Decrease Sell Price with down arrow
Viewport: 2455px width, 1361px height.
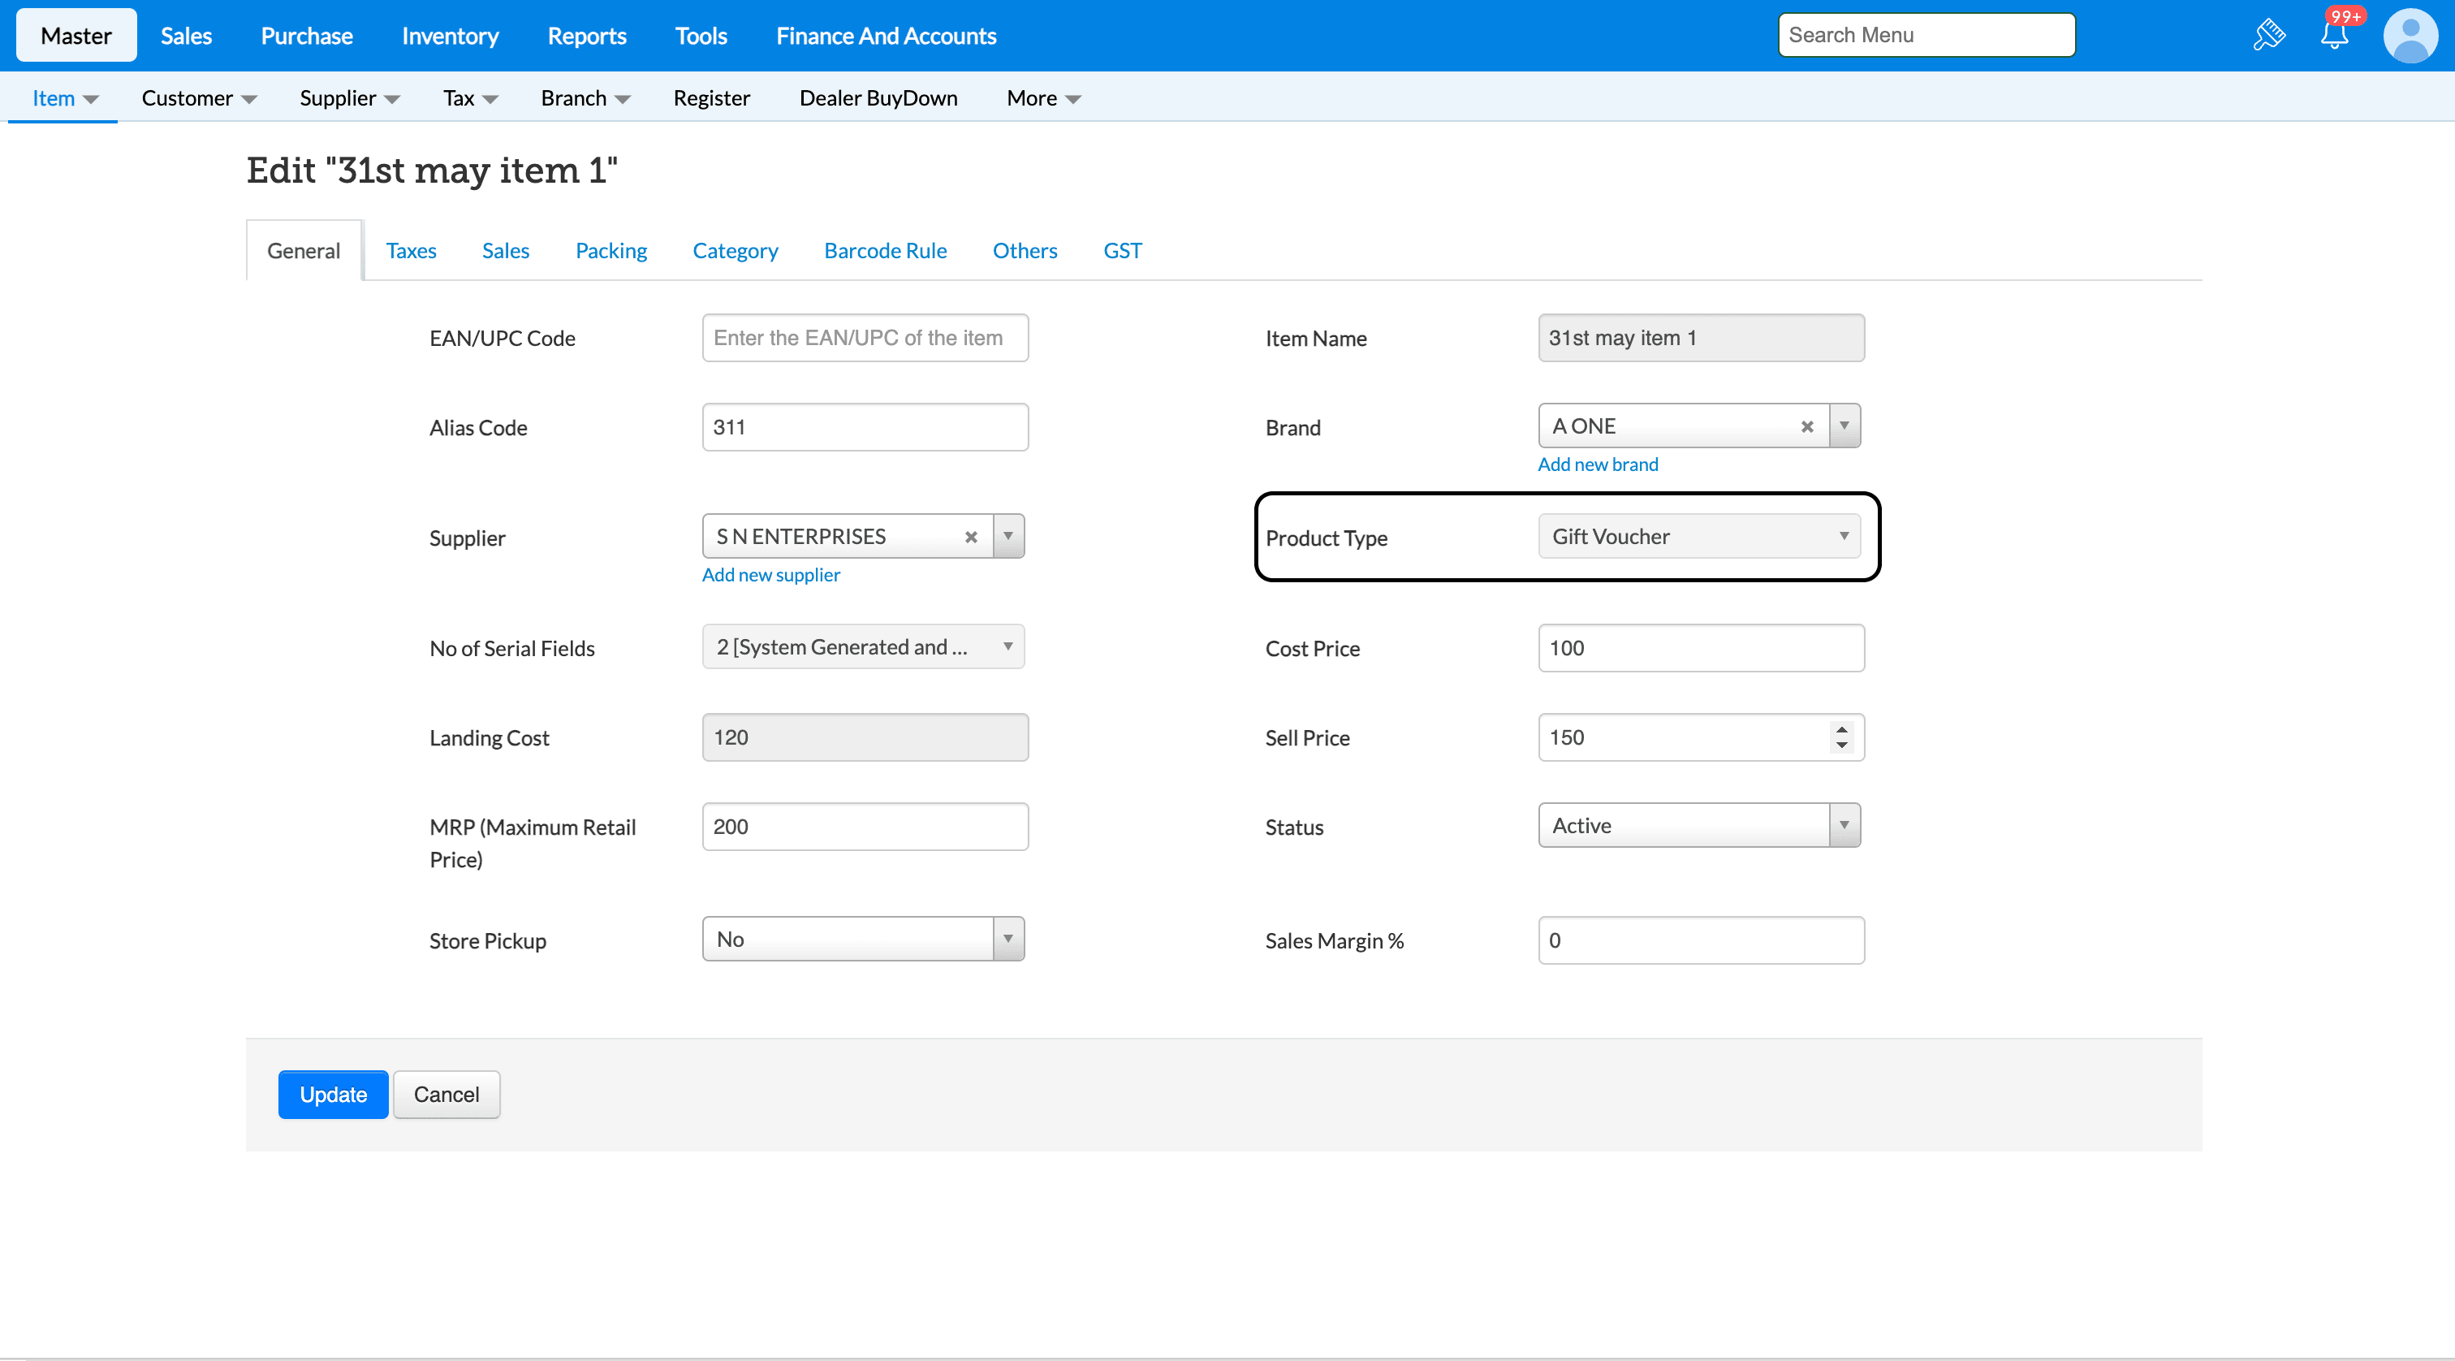click(1842, 746)
